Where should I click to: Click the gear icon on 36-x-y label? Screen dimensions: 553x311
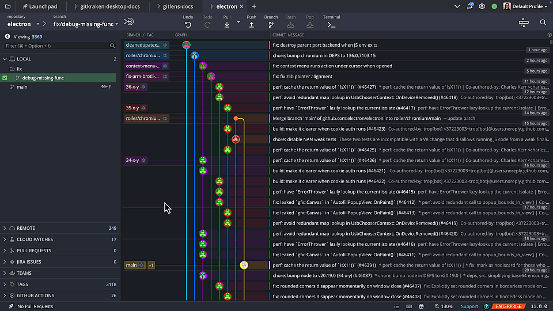point(143,87)
